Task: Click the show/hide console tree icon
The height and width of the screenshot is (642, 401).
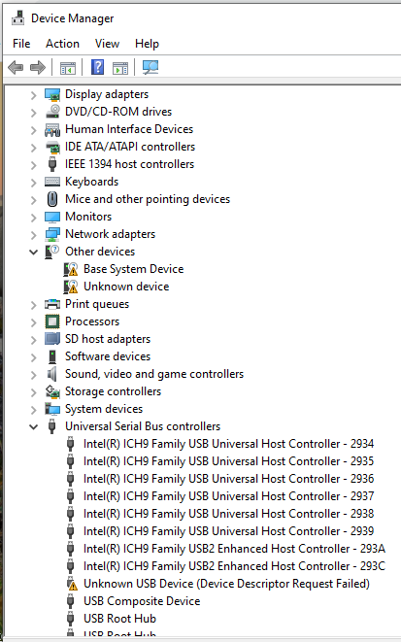Action: [x=68, y=68]
